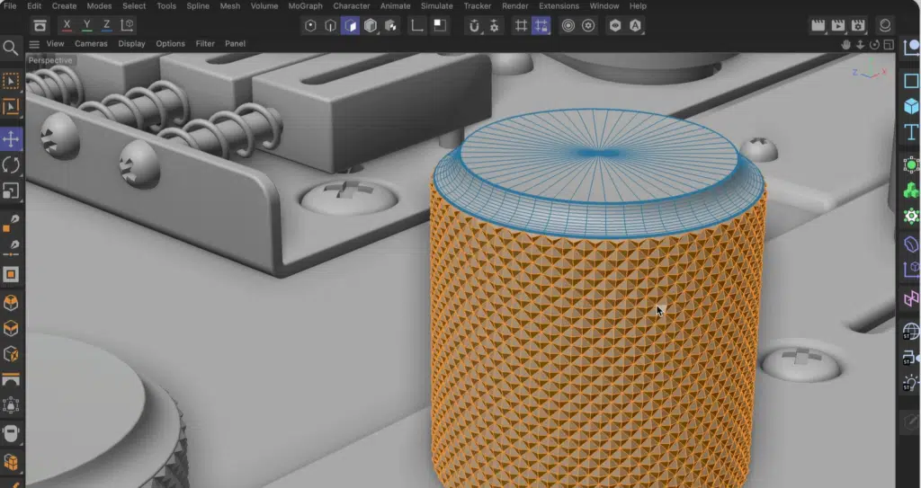Viewport: 921px width, 488px height.
Task: Open viewport Cameras menu
Action: coord(91,43)
